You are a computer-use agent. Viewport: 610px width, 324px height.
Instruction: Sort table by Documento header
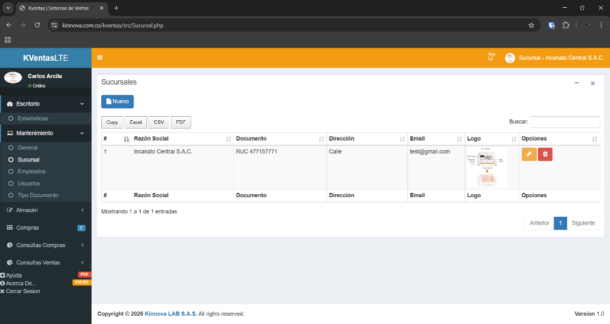click(280, 139)
